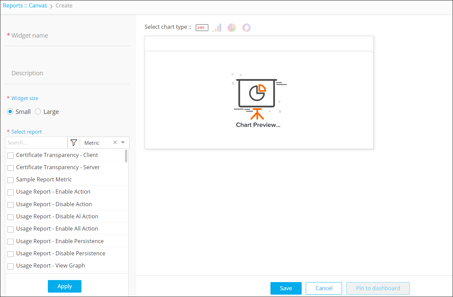Click the chart preview title bar field

259,44
